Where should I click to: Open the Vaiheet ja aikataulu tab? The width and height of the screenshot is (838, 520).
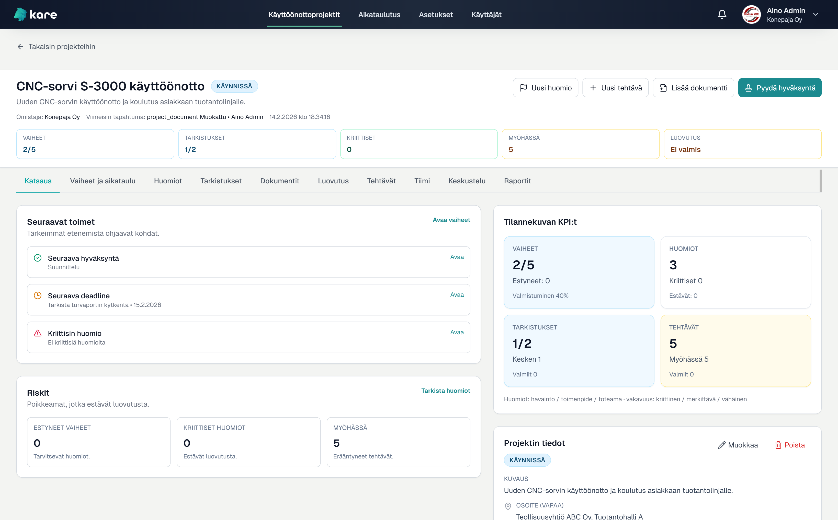(103, 181)
